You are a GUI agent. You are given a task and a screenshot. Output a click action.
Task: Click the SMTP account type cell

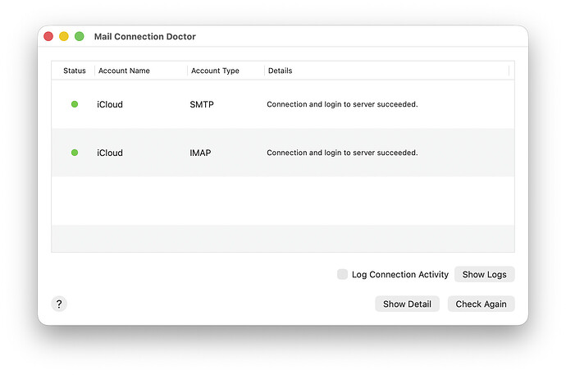tap(201, 104)
